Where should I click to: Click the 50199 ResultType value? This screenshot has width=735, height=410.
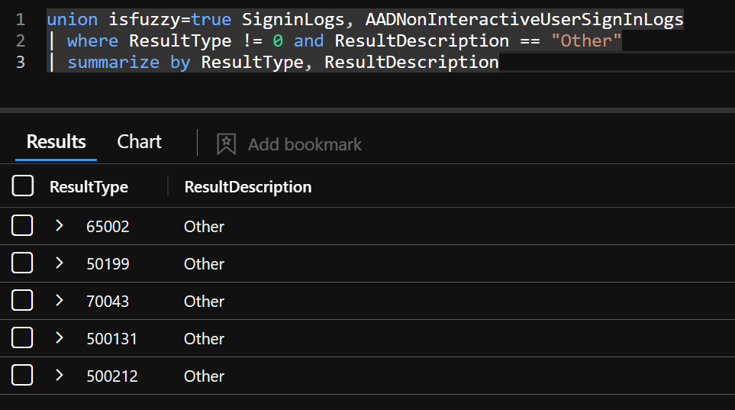(x=108, y=264)
